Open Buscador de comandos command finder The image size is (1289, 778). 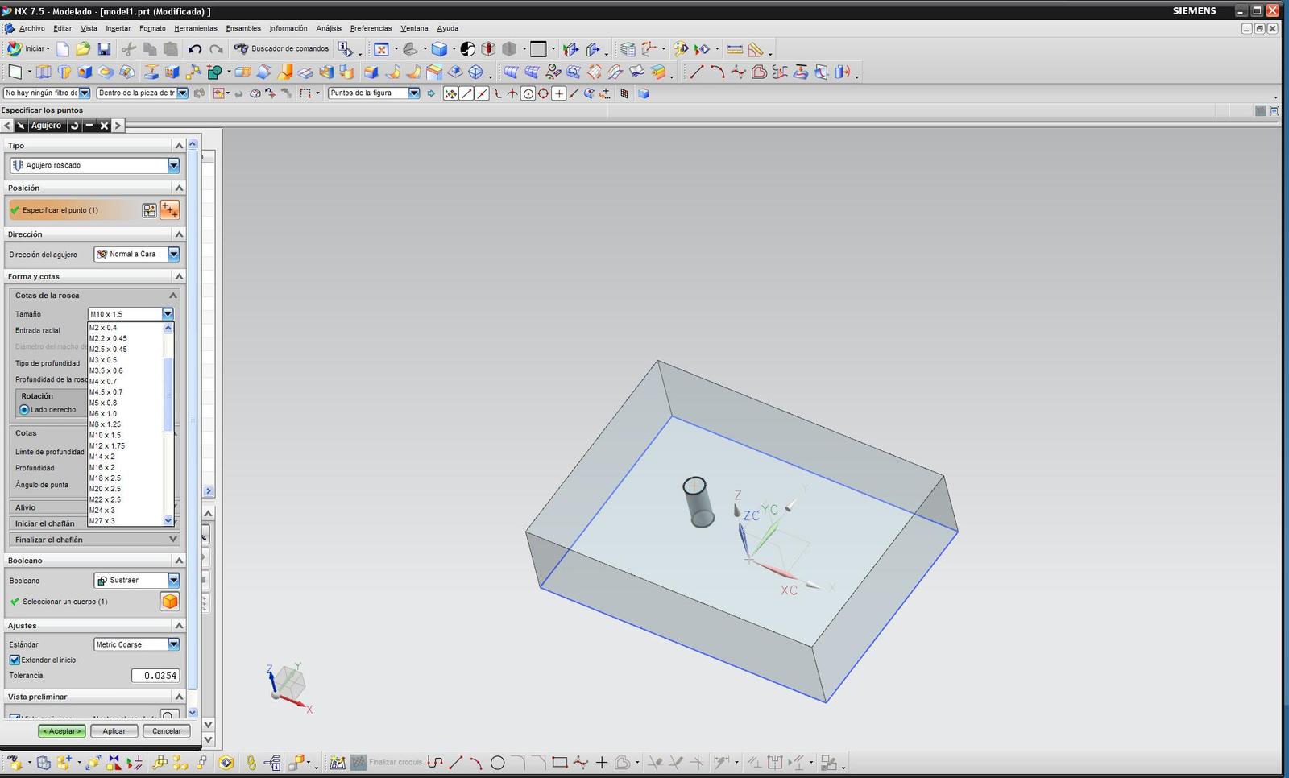(281, 48)
